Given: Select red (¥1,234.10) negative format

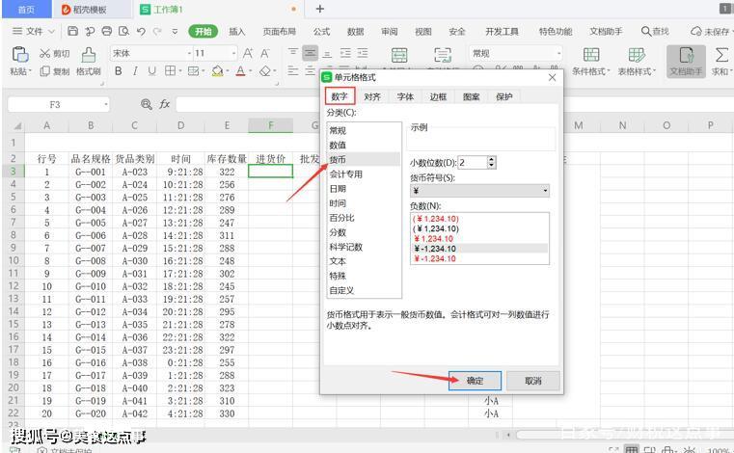Looking at the screenshot, I should pos(479,219).
